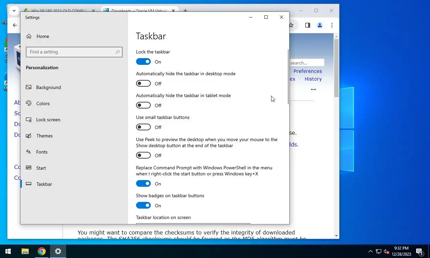Click History link on VirtualBox page
This screenshot has width=430, height=258.
coord(313,79)
